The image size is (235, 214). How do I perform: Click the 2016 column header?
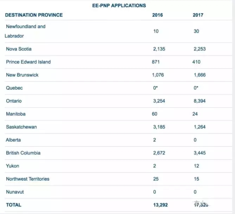[x=158, y=15]
